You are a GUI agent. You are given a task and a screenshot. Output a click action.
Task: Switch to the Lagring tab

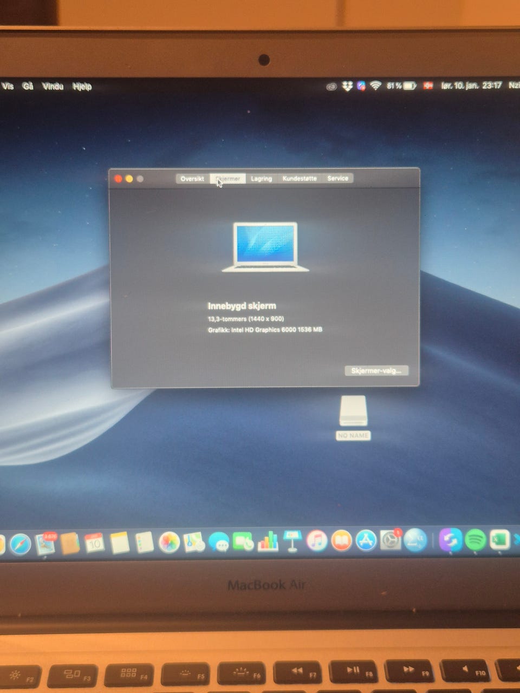pyautogui.click(x=261, y=179)
